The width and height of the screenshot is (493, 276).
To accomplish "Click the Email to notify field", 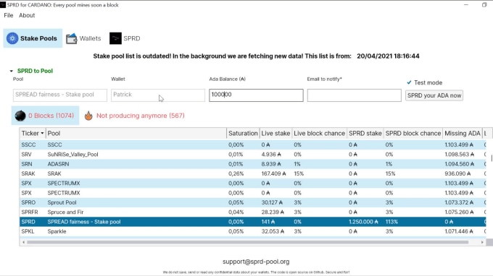I will pos(355,95).
